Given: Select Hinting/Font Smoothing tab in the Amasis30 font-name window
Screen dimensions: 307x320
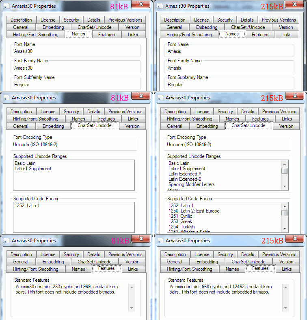Looking at the screenshot, I should tap(36, 35).
